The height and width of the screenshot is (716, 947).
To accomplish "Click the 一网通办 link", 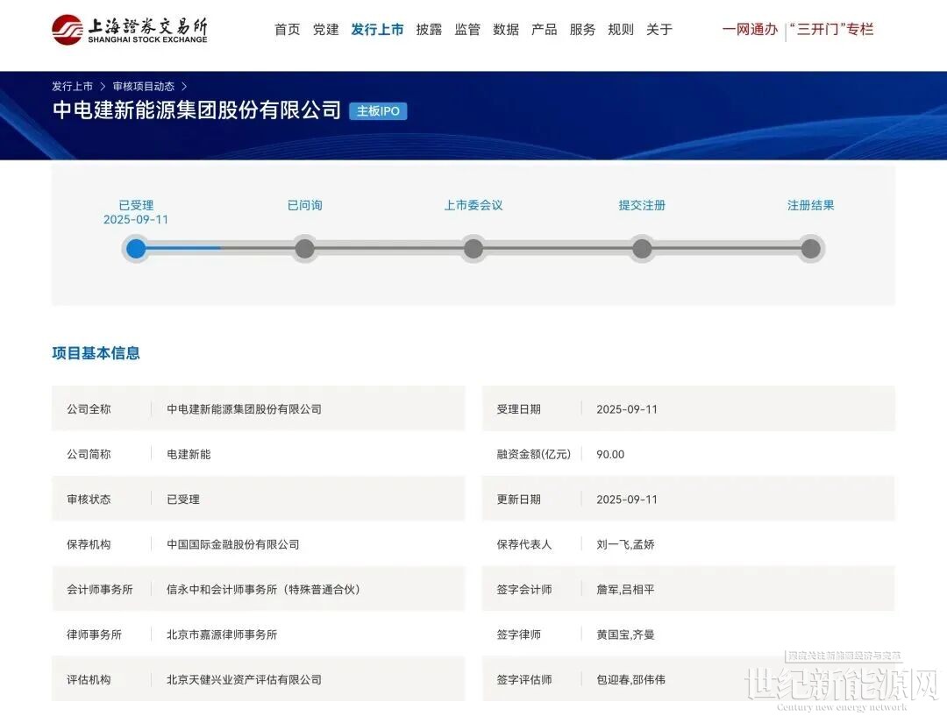I will pos(750,30).
